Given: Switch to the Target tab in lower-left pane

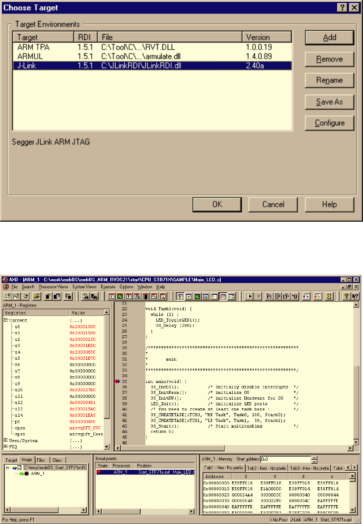Looking at the screenshot, I should pos(11,460).
